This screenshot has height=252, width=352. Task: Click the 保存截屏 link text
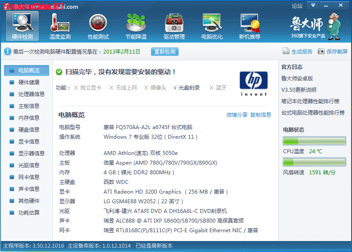coord(337,52)
